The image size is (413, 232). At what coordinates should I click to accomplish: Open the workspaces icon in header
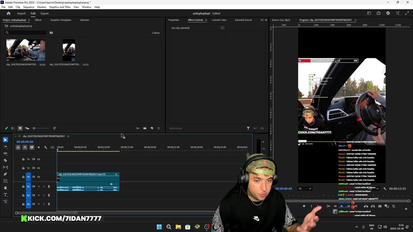[x=369, y=13]
